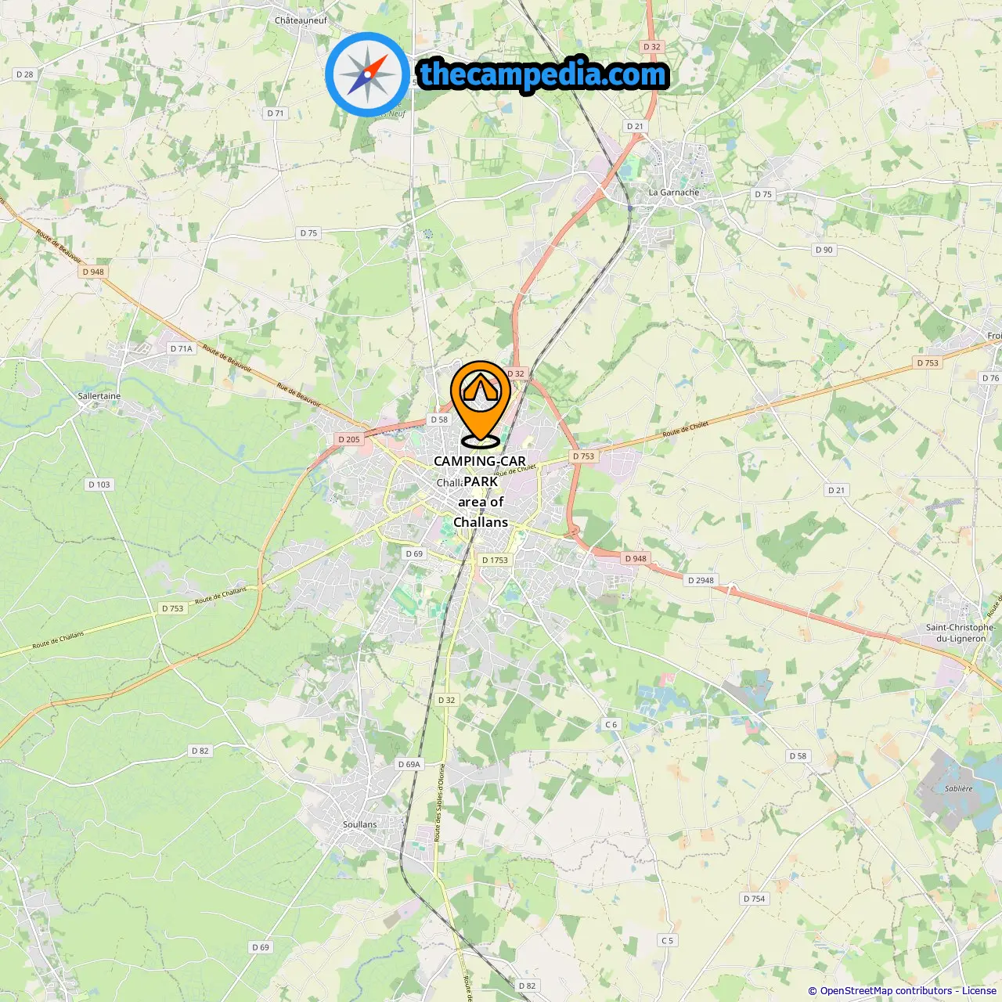The height and width of the screenshot is (1002, 1002).
Task: Open the License link in attribution
Action: [979, 991]
